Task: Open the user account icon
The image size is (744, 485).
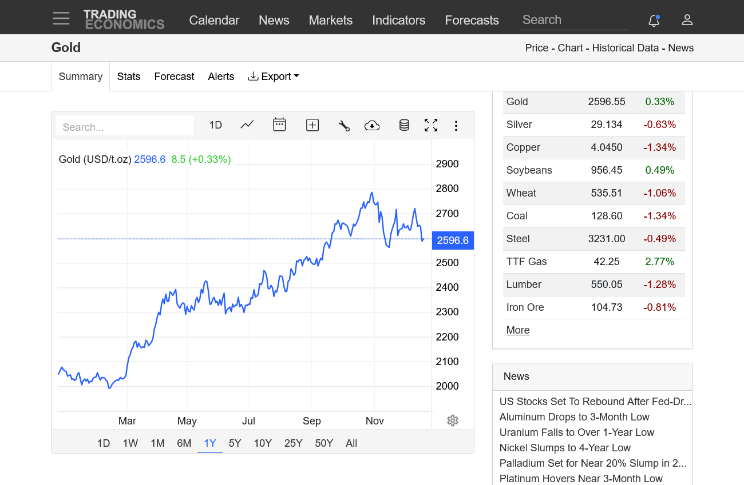Action: 687,20
